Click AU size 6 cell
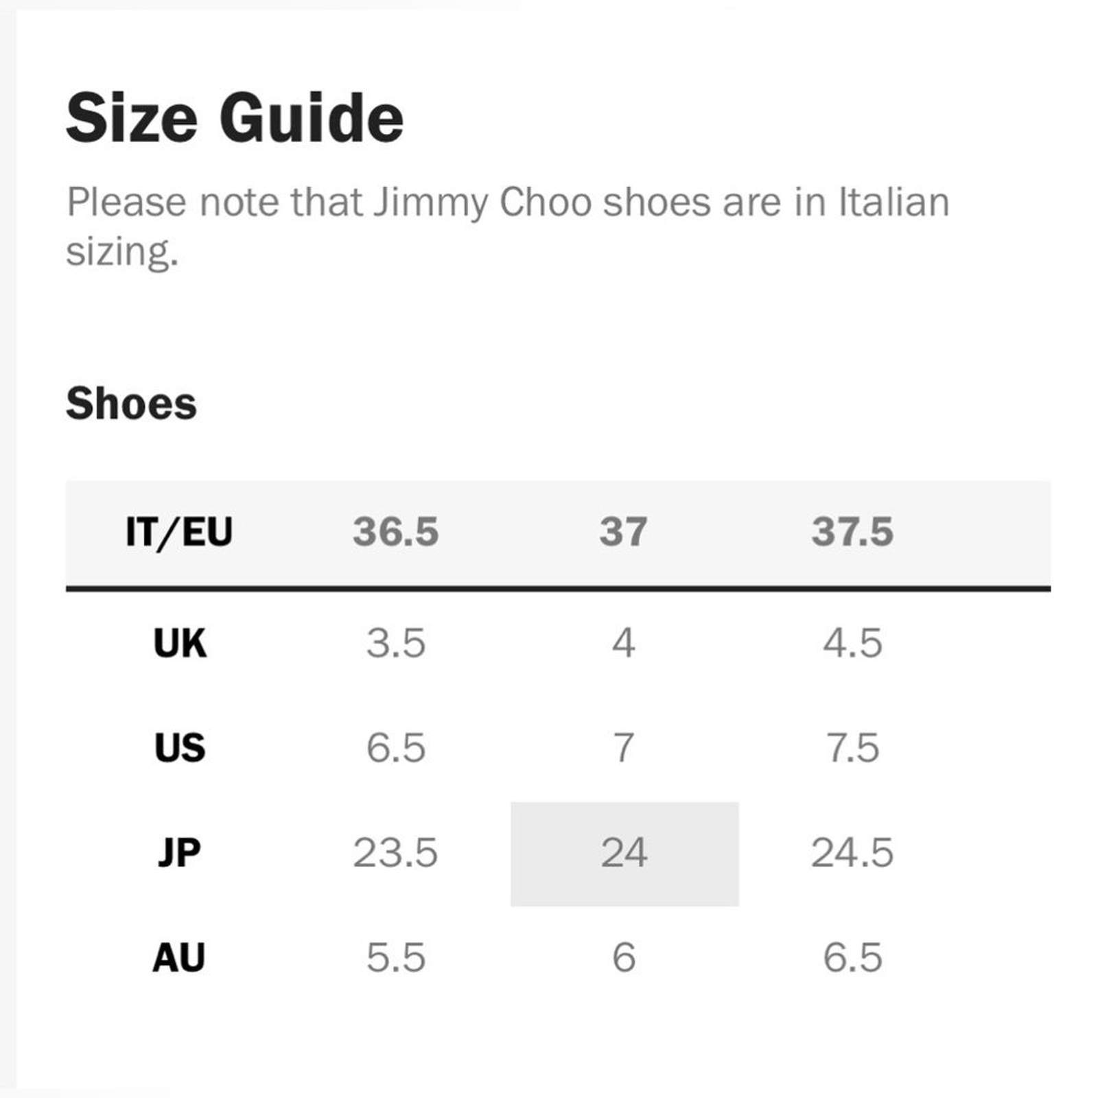The width and height of the screenshot is (1098, 1098). click(x=623, y=957)
